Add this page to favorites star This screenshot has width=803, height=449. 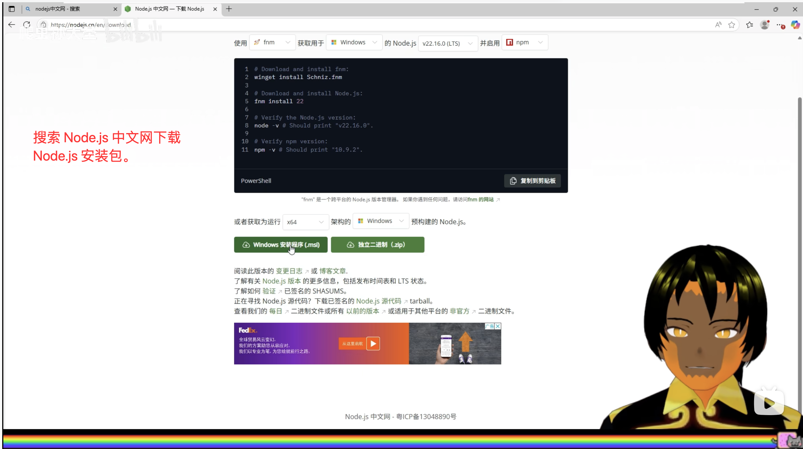pos(732,25)
